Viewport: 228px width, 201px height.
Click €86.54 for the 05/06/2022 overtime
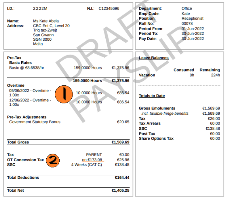(x=123, y=93)
